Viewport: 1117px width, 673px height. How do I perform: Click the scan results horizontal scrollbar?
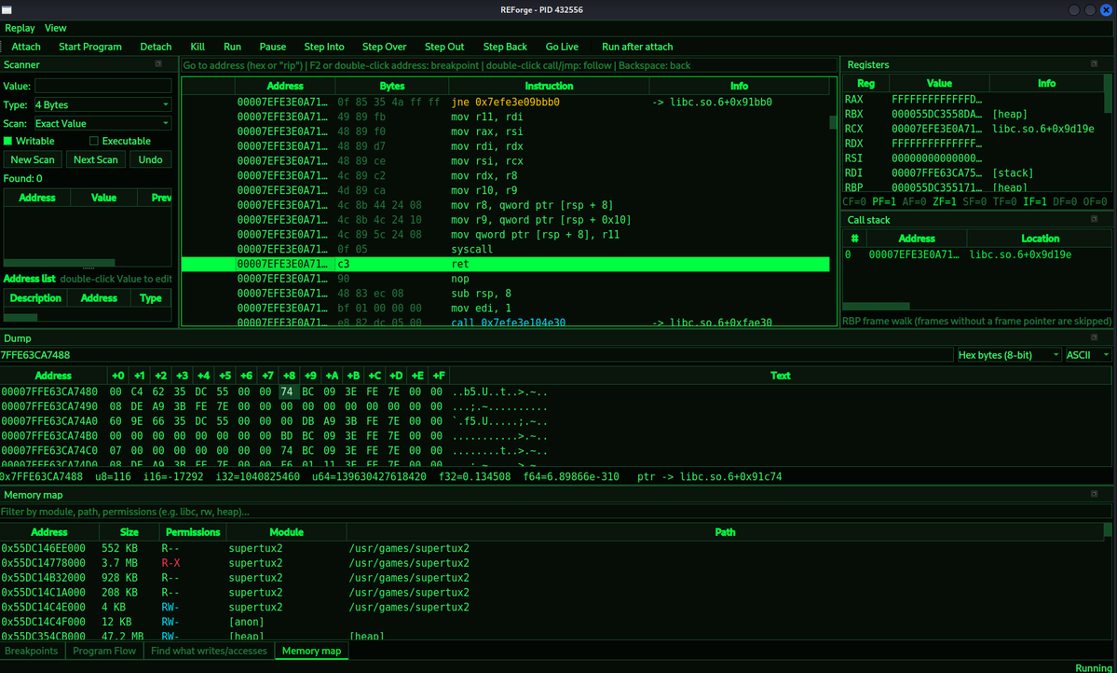[59, 263]
